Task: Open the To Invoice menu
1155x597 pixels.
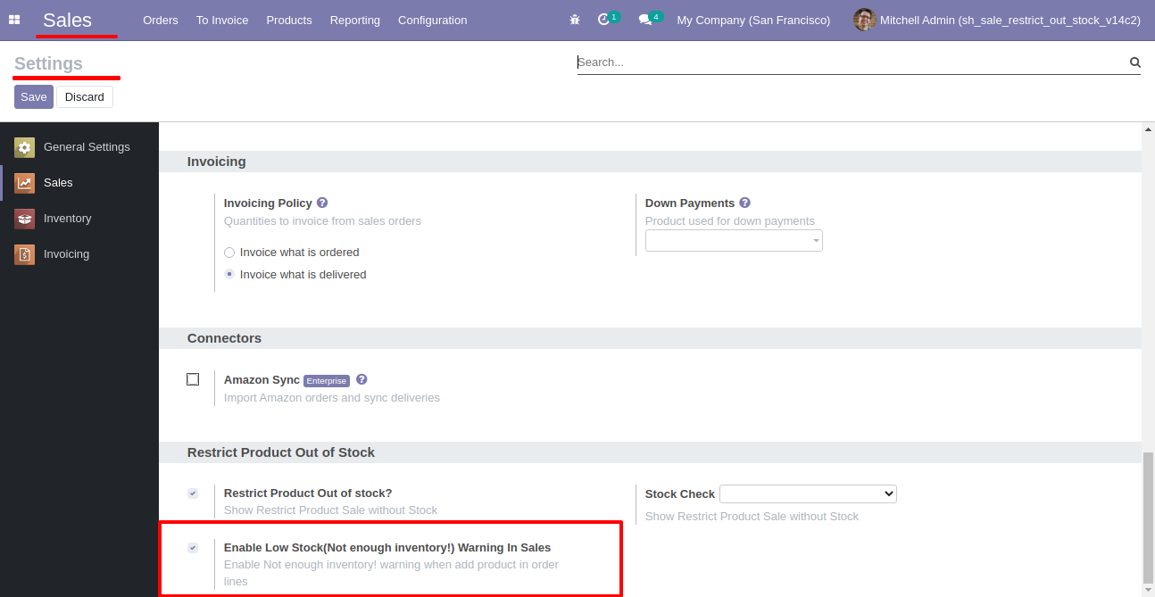Action: 222,20
